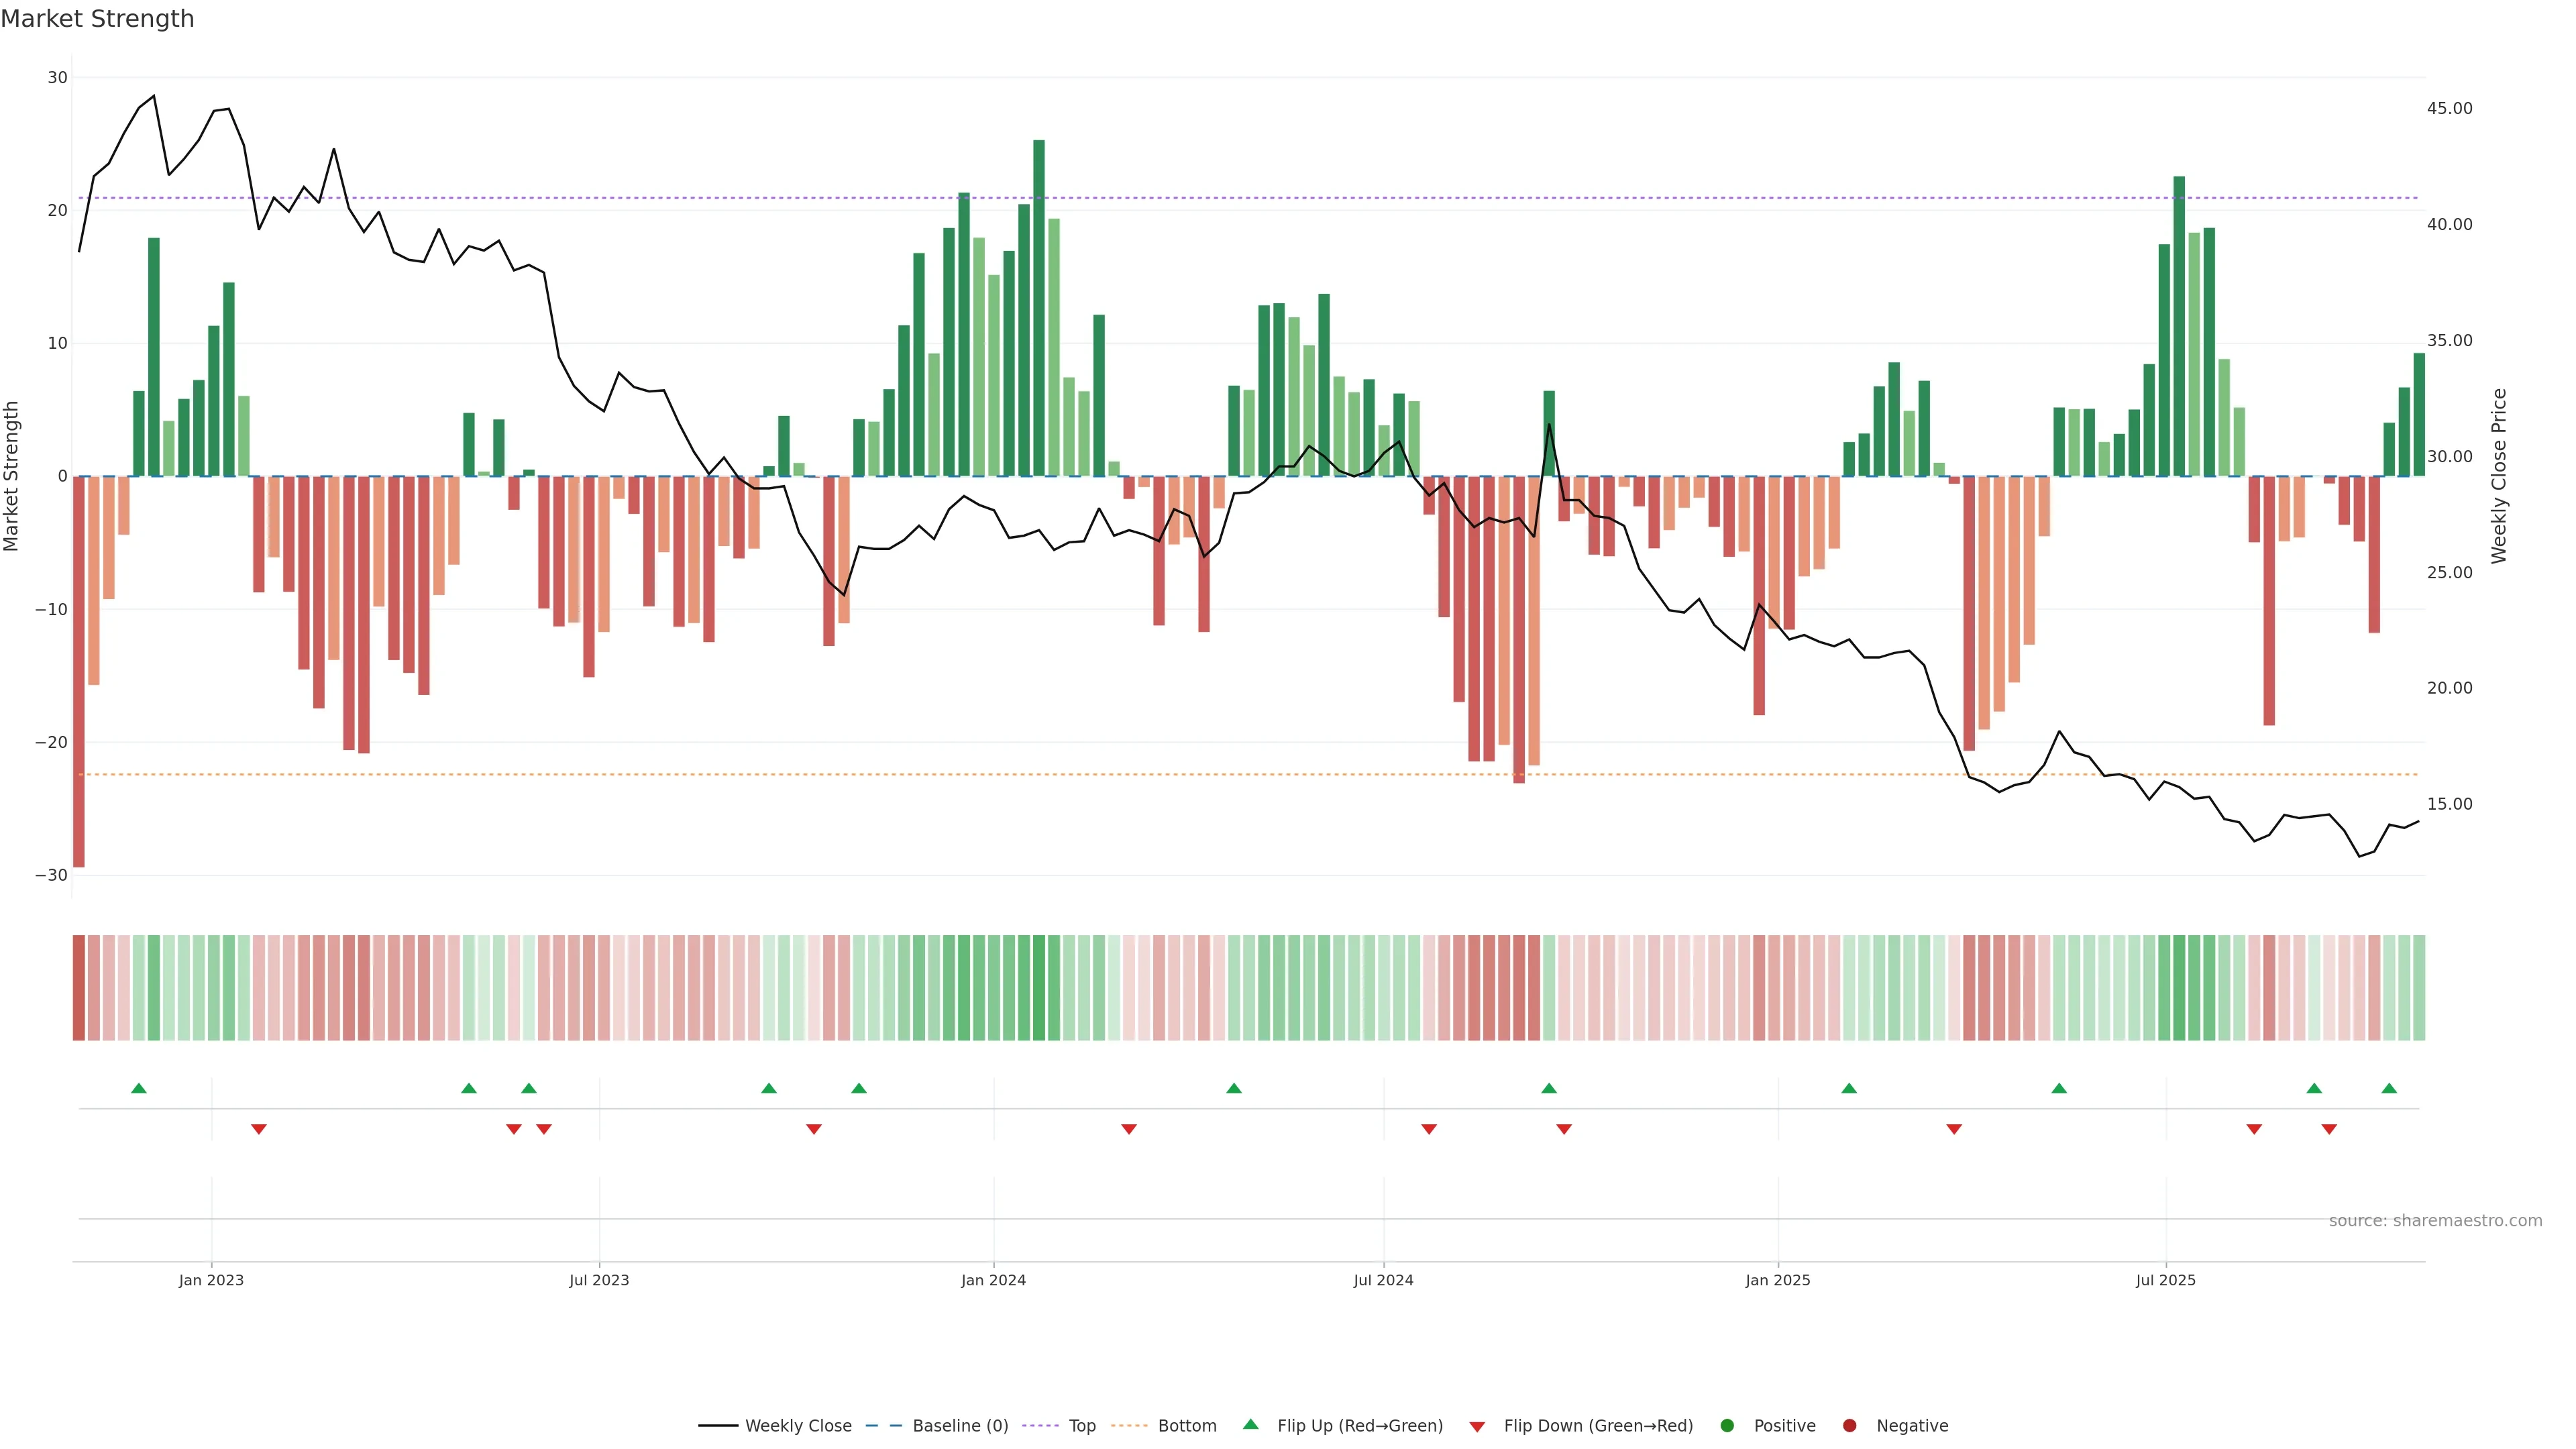Click the red Negative legend dot
Viewport: 2576px width, 1449px height.
tap(1849, 1426)
